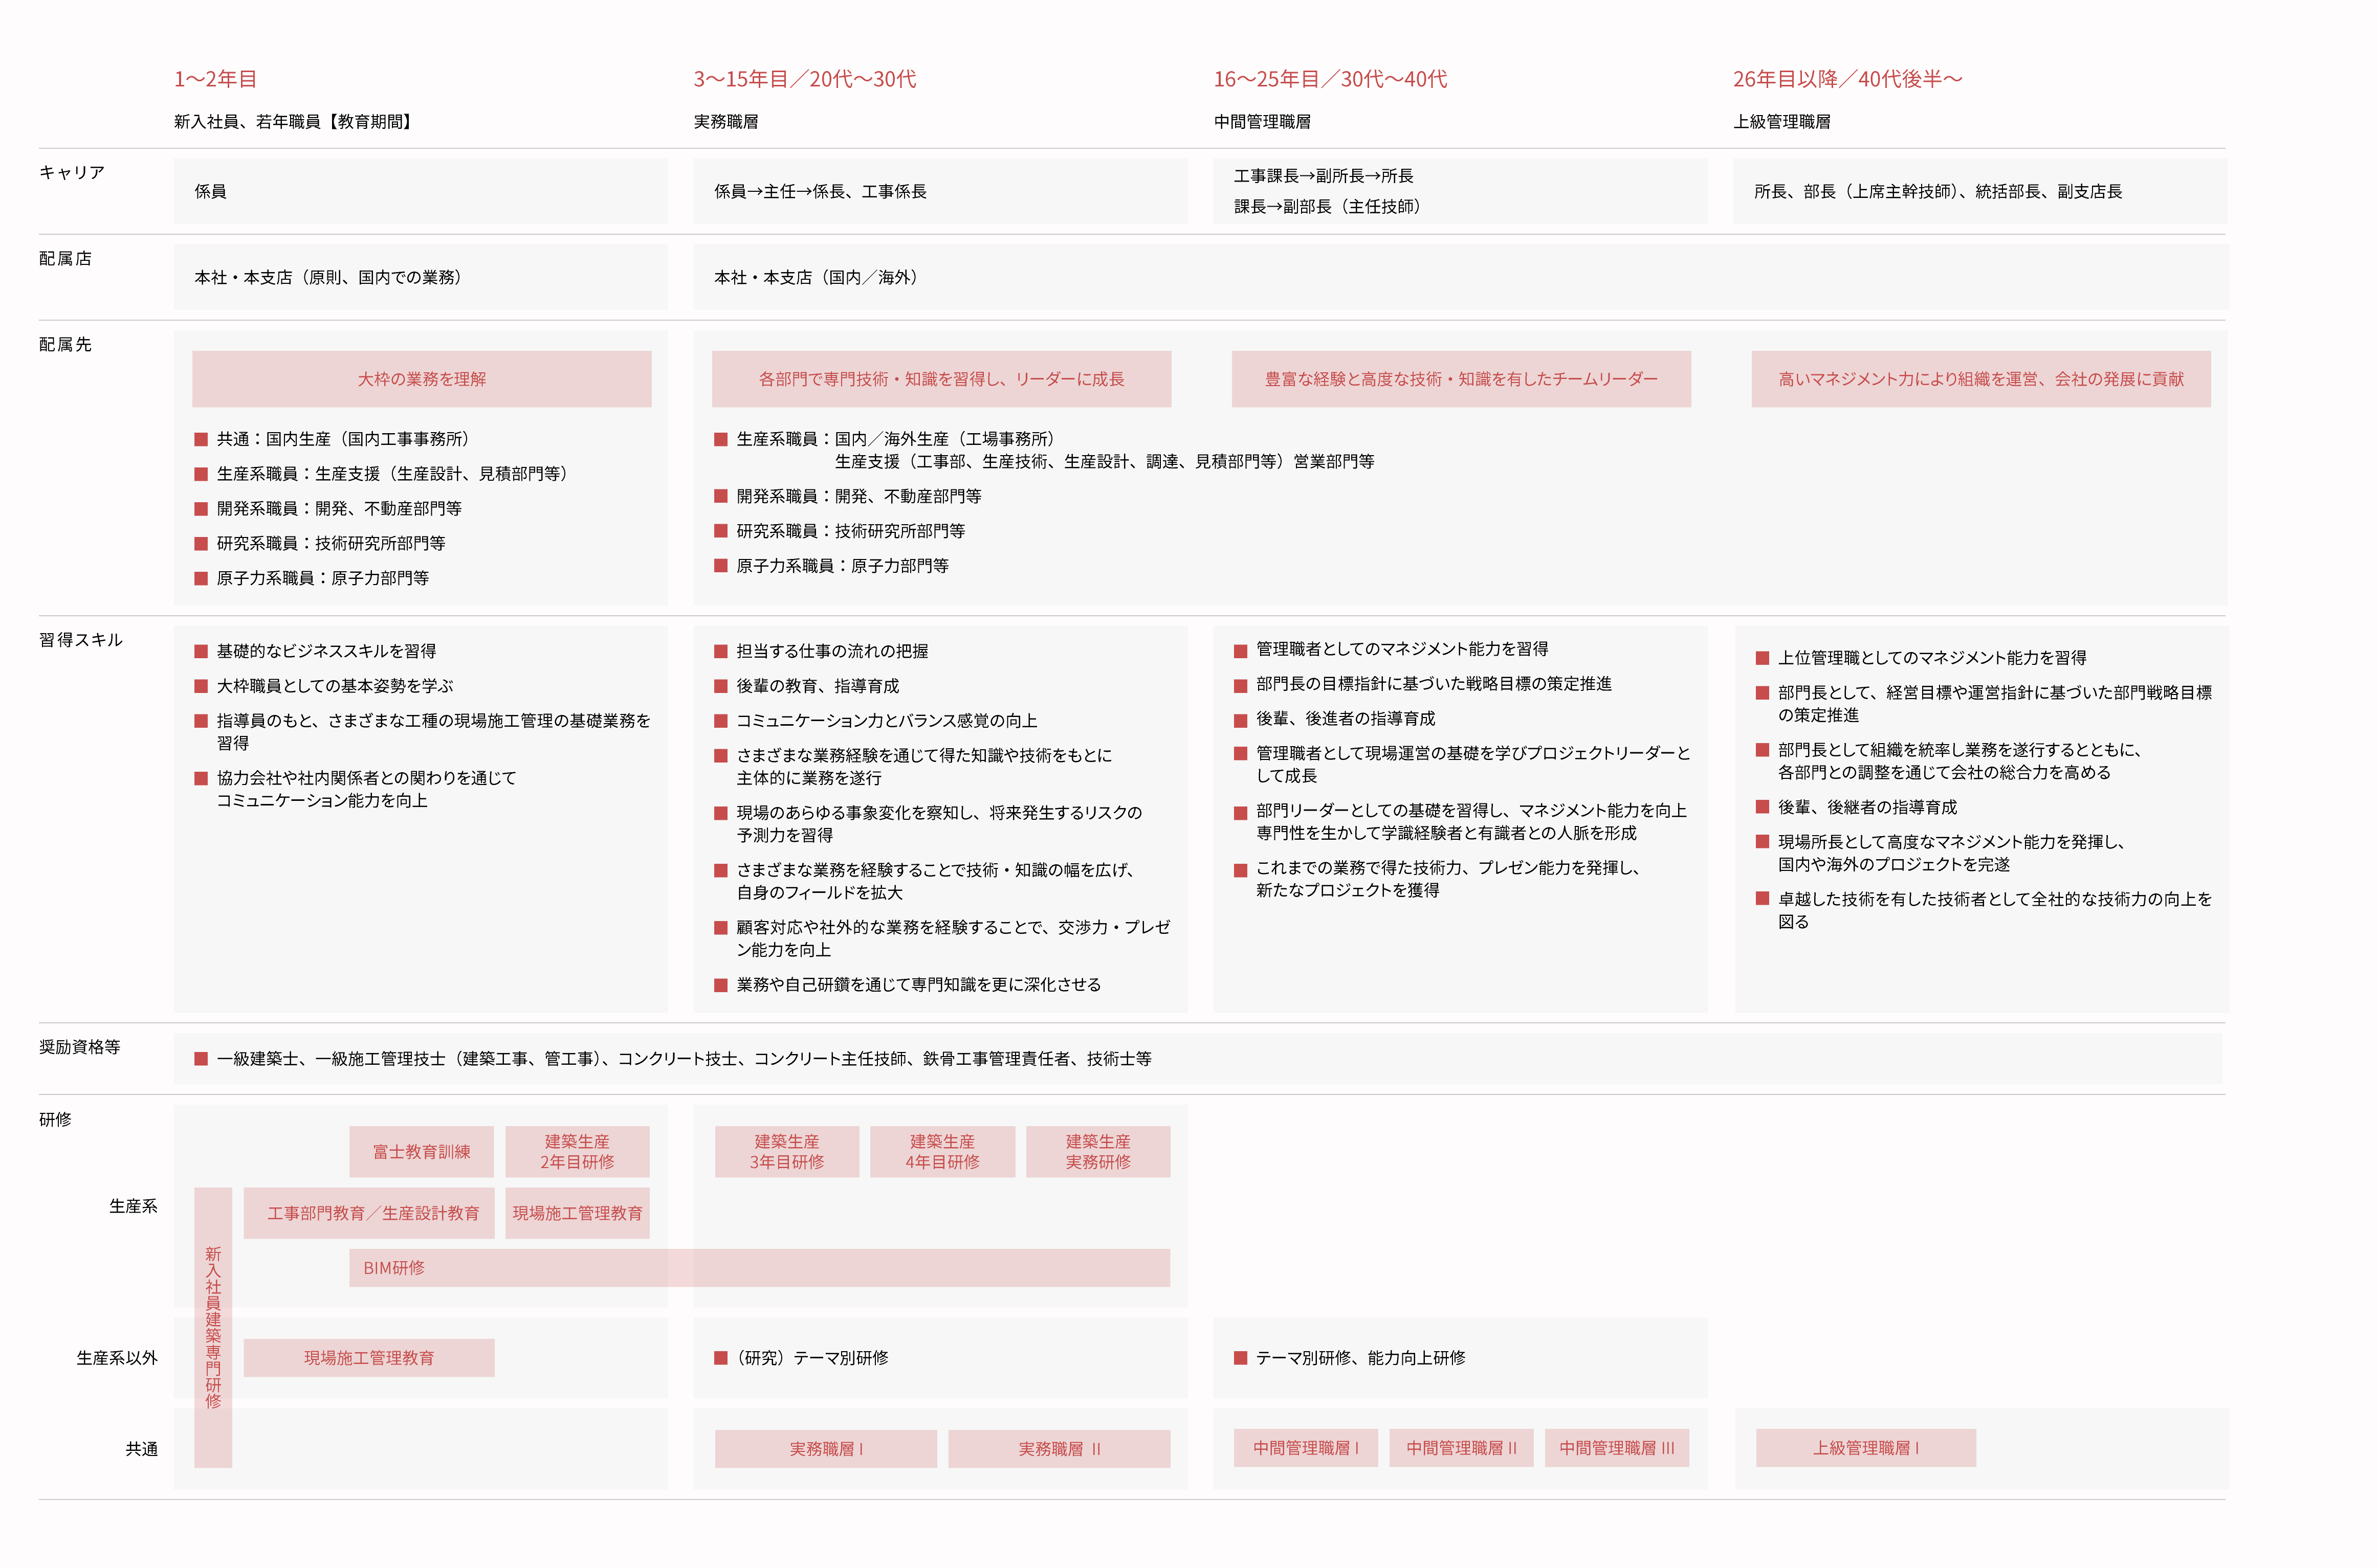Select the 実務職層 I training box
Screen dimensions: 2378x1568
(x=825, y=1448)
